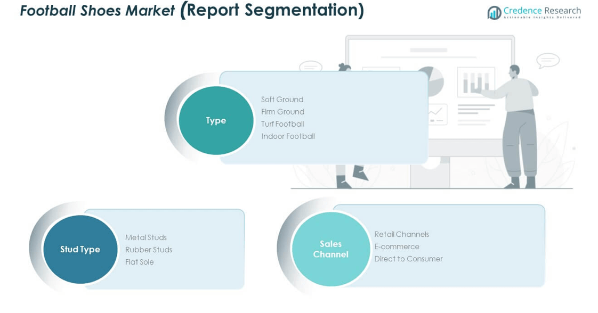Click the Metal Studs entry
This screenshot has height=313, width=598.
pyautogui.click(x=146, y=237)
